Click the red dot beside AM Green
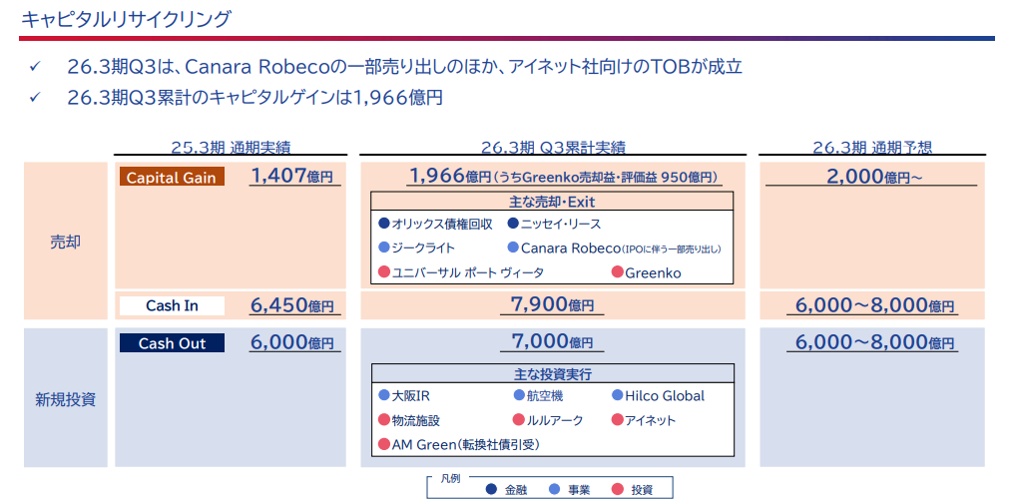 (384, 444)
